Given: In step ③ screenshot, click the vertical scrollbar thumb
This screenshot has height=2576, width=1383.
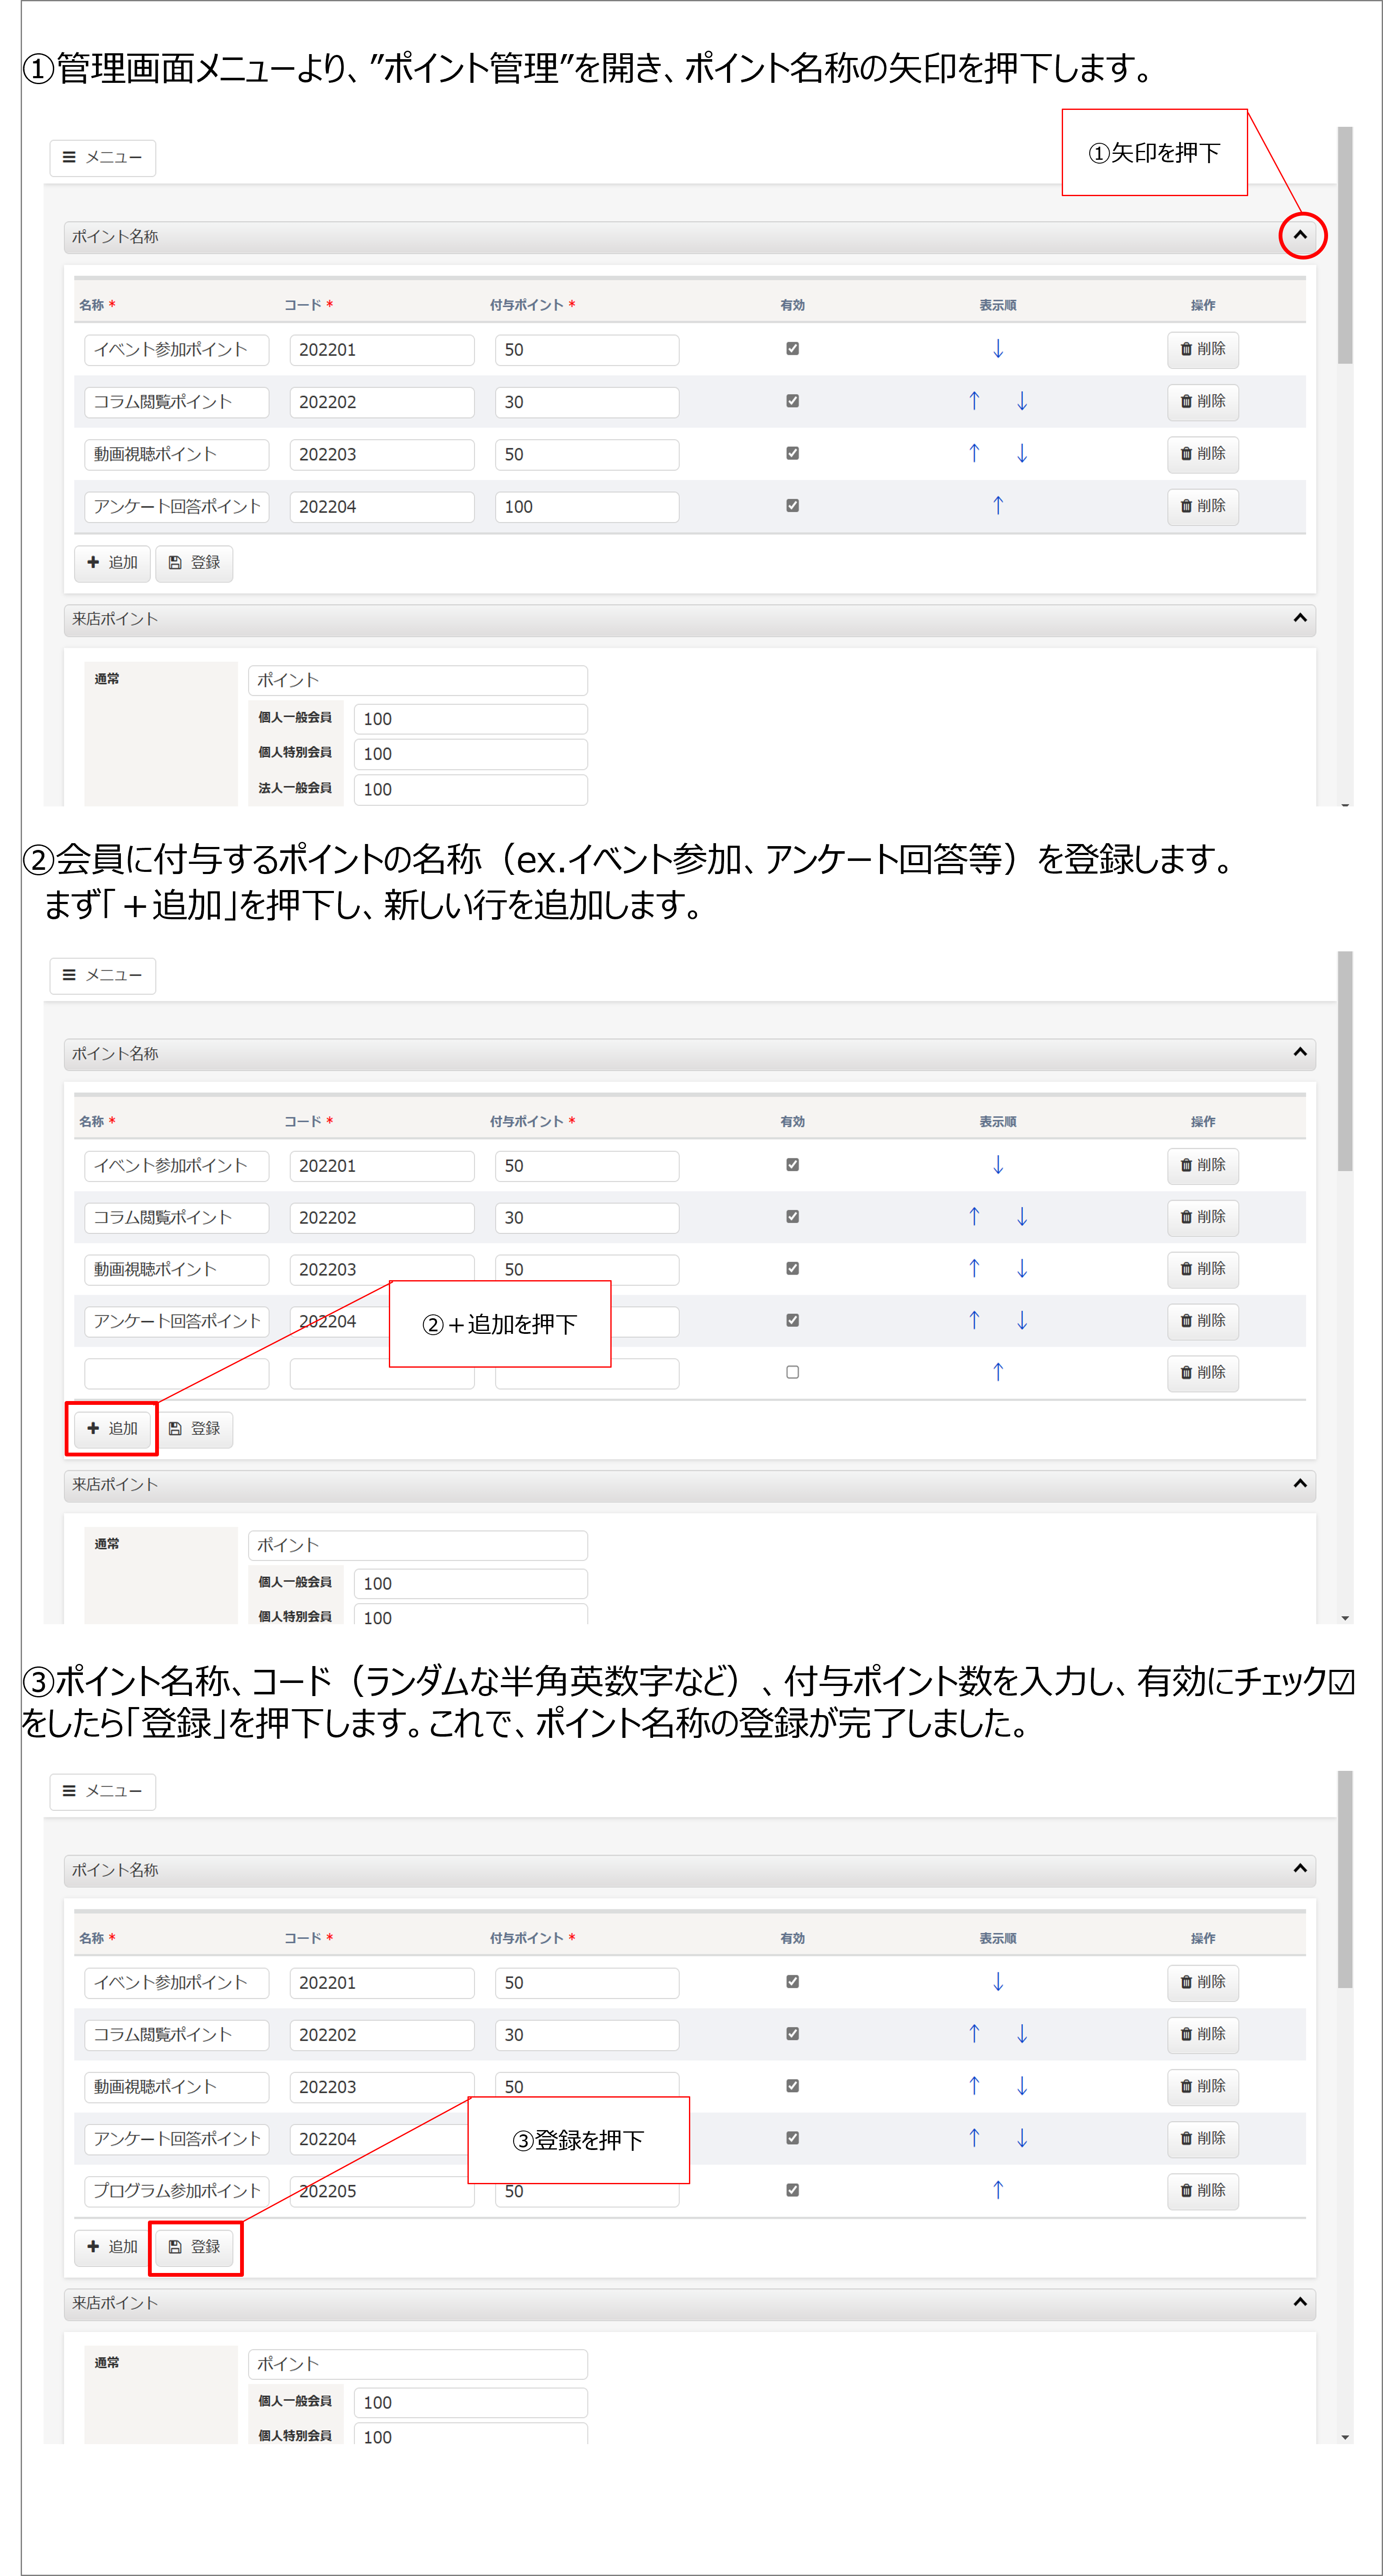Looking at the screenshot, I should point(1345,1880).
